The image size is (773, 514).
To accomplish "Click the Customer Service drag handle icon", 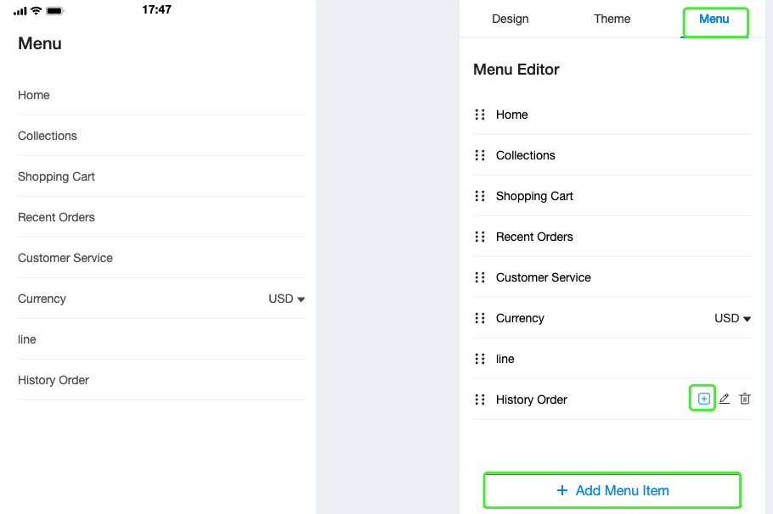I will (480, 277).
